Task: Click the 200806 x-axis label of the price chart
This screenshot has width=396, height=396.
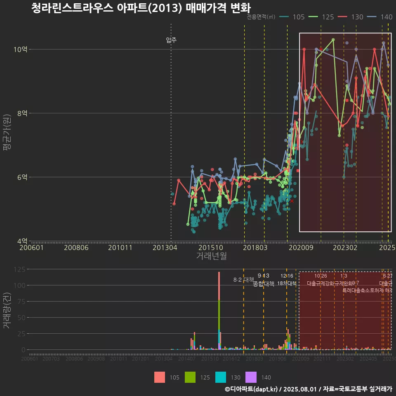Action: click(x=76, y=247)
